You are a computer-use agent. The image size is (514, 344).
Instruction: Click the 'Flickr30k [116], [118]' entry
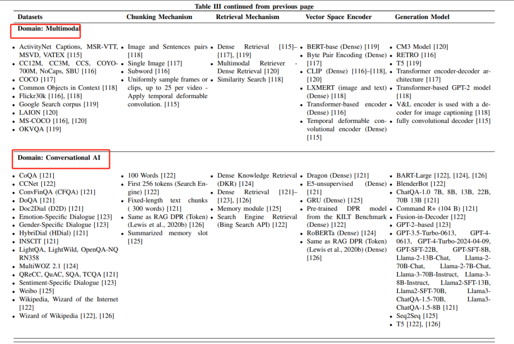[50, 96]
